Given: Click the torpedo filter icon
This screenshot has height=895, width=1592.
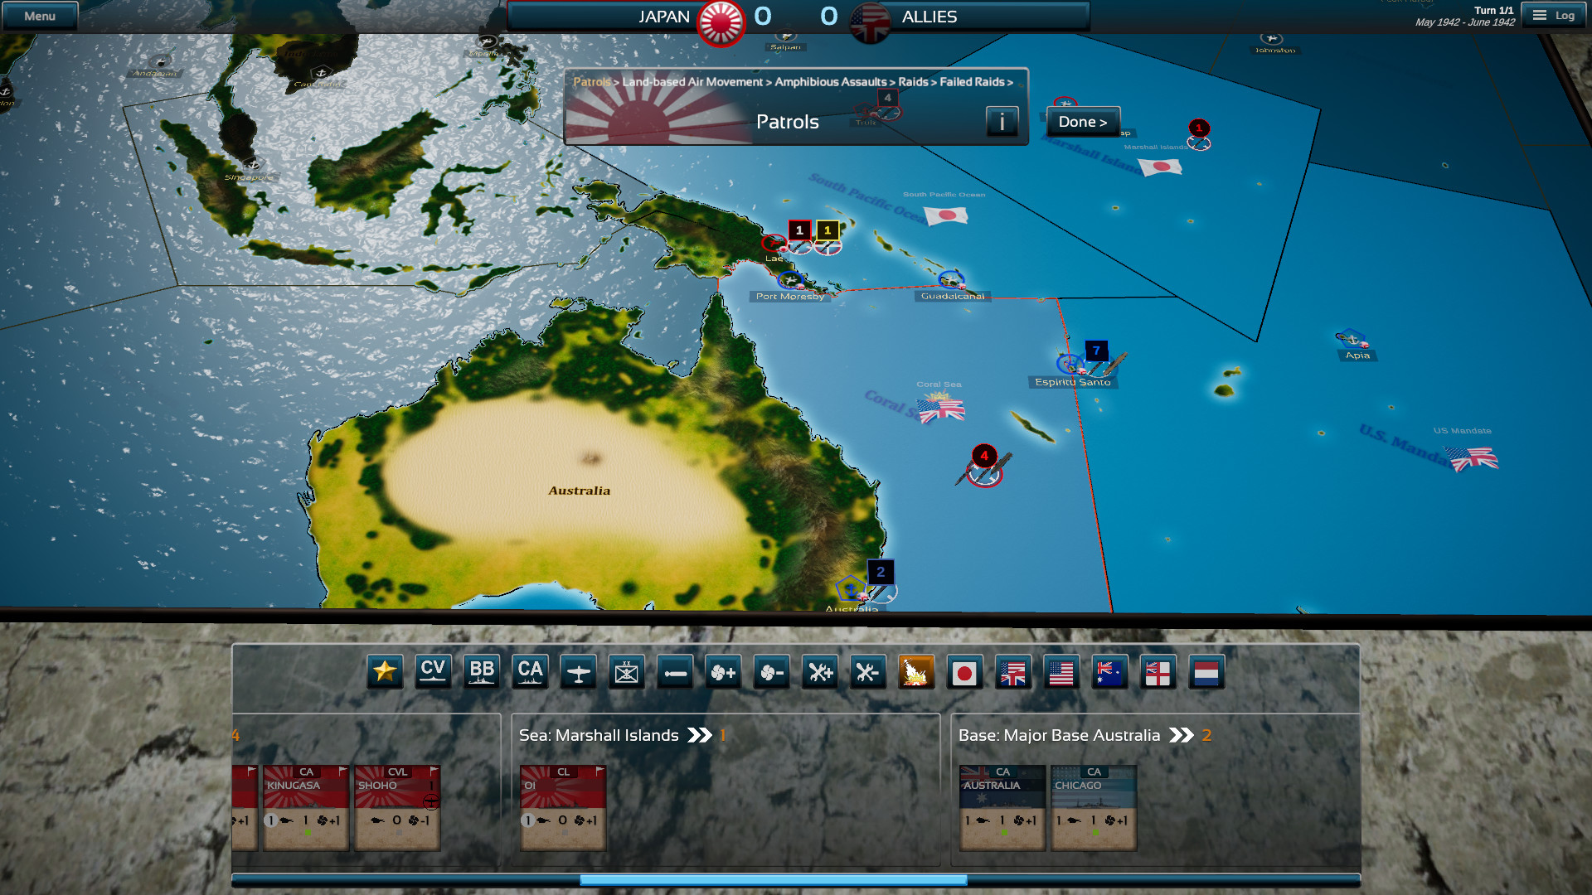Looking at the screenshot, I should click(674, 672).
